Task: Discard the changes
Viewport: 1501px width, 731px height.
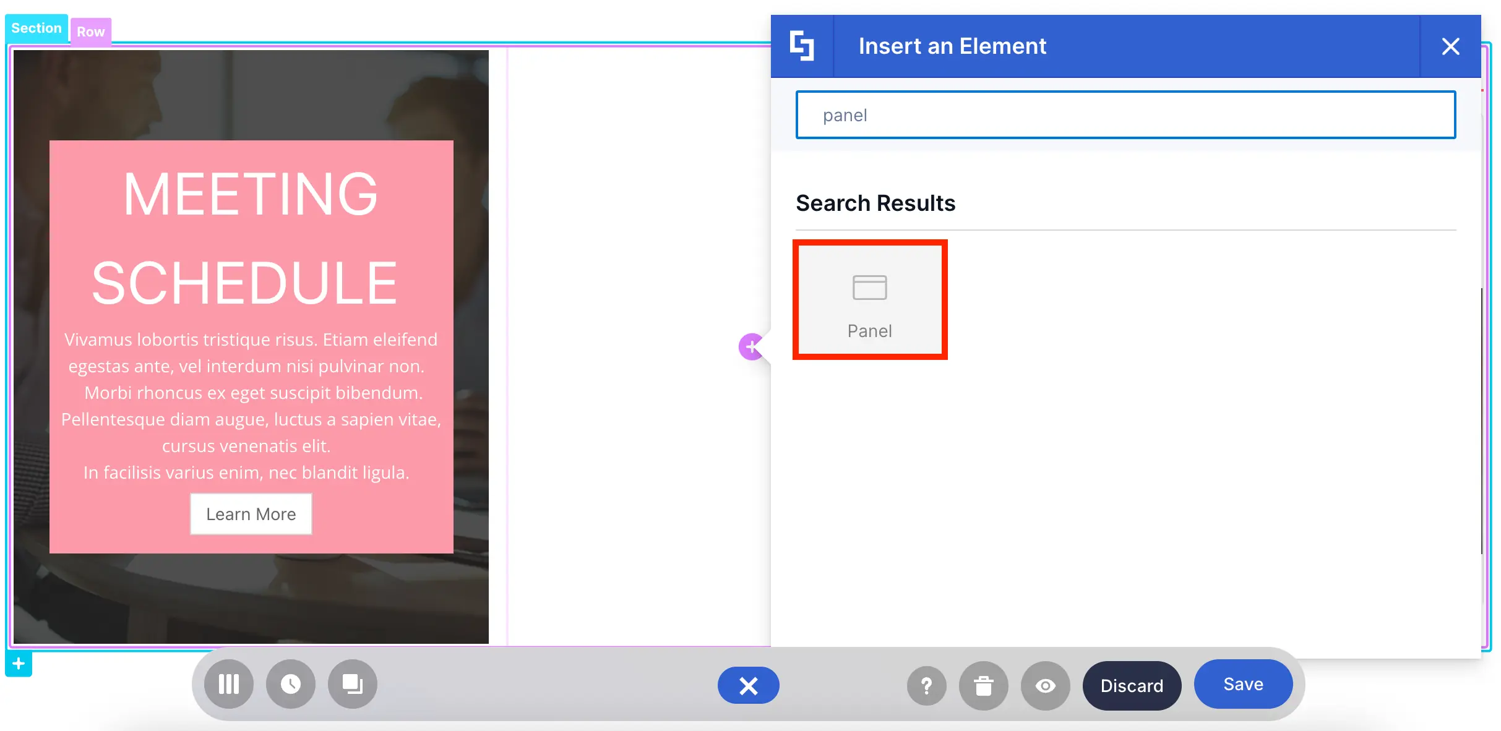Action: [1132, 685]
